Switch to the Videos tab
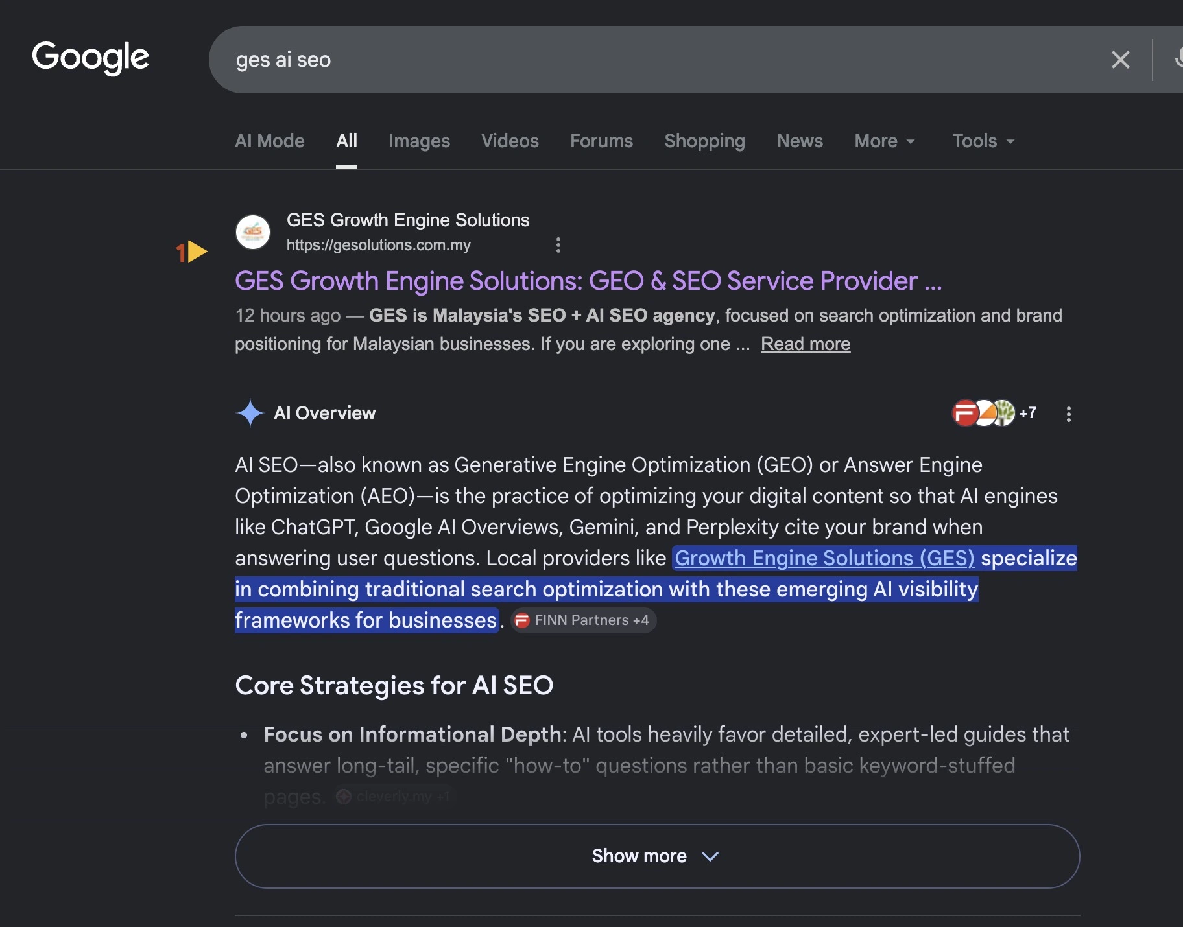Screen dimensions: 1183x927 coord(510,141)
